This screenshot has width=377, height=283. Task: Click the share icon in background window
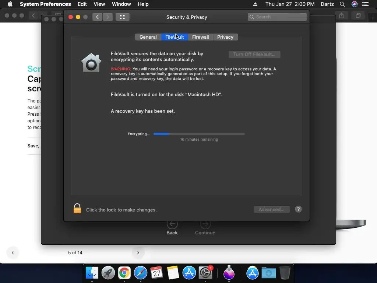point(341,15)
